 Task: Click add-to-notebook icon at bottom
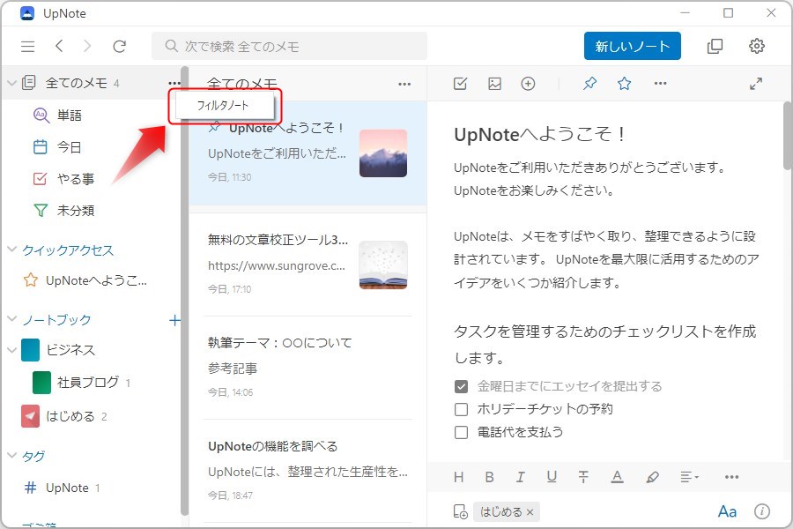click(x=460, y=511)
